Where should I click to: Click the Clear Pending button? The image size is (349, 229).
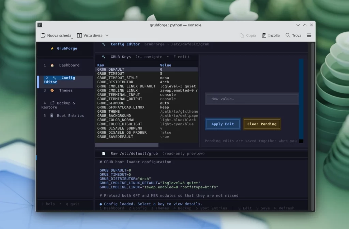[x=262, y=124]
